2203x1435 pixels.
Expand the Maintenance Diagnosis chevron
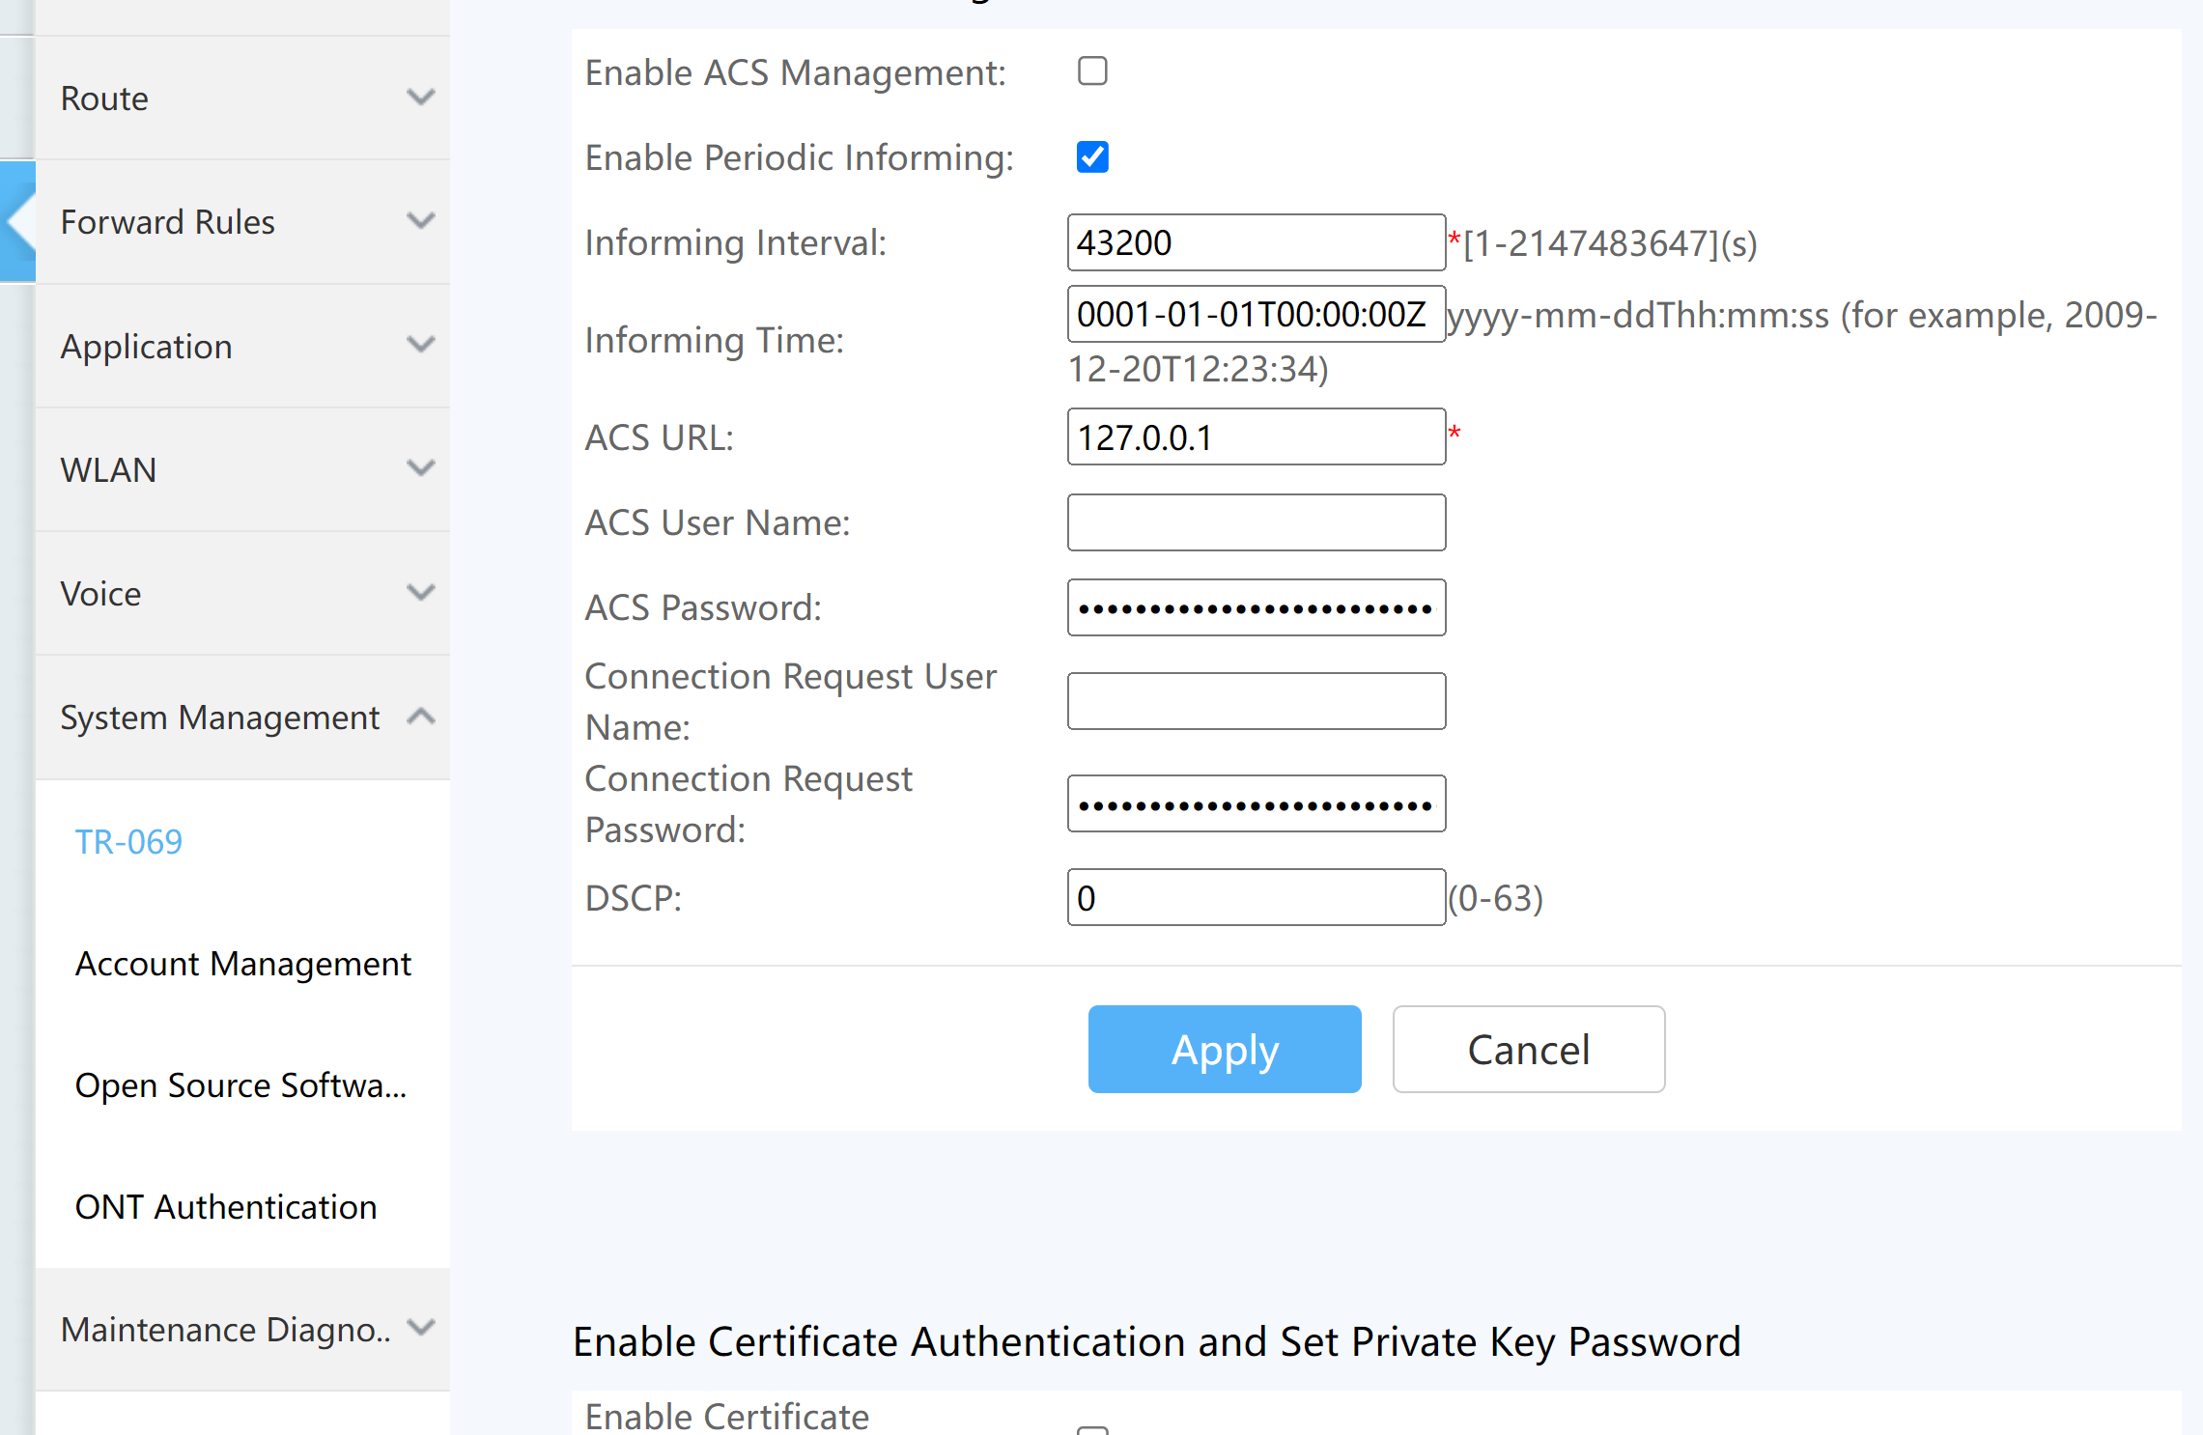(x=420, y=1328)
